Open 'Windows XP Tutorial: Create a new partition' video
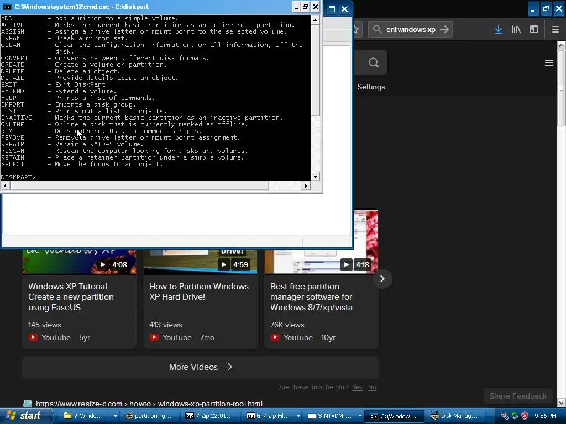Viewport: 566px width, 424px height. pyautogui.click(x=71, y=296)
